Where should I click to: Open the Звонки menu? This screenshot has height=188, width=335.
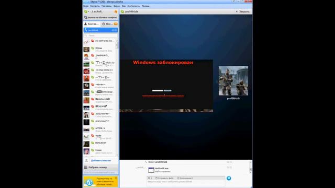pyautogui.click(x=117, y=6)
